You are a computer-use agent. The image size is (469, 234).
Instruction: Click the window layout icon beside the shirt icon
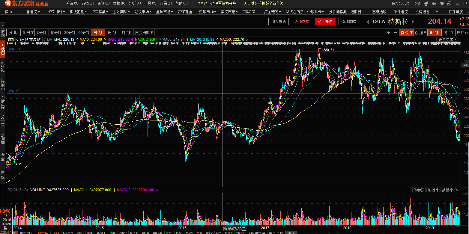[x=449, y=4]
